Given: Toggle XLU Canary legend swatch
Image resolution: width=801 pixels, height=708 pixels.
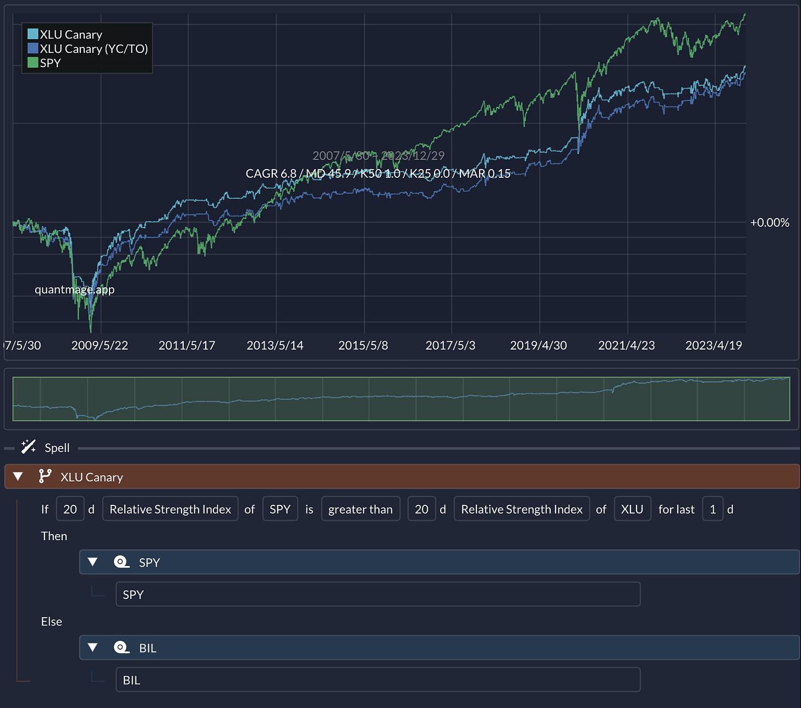Looking at the screenshot, I should pos(33,34).
